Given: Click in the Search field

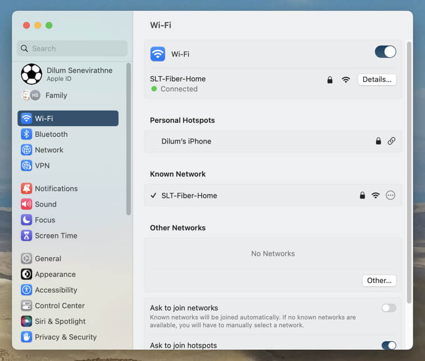Looking at the screenshot, I should click(72, 48).
